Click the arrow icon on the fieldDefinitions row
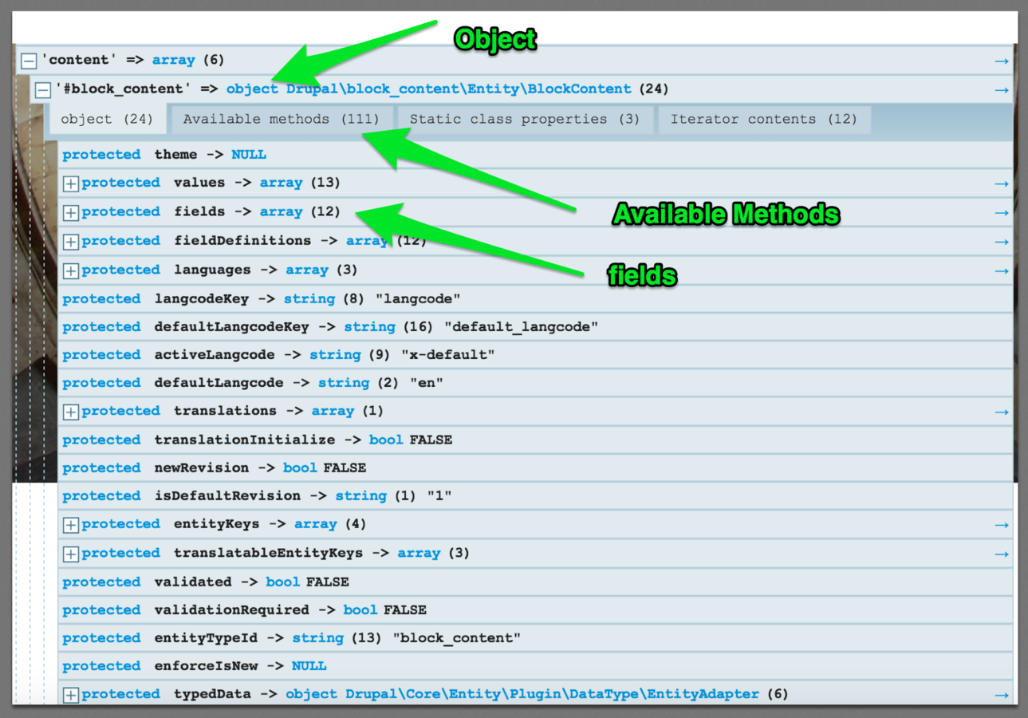 [x=1002, y=242]
